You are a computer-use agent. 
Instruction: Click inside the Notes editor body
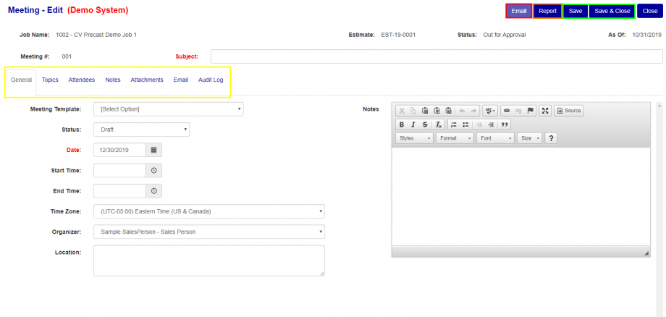[520, 196]
